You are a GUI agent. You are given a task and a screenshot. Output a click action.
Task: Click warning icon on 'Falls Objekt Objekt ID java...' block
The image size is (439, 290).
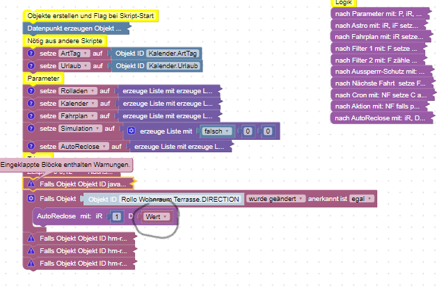31,184
